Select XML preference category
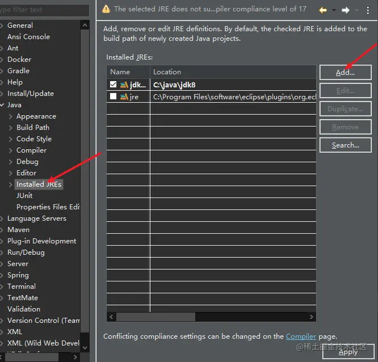 pyautogui.click(x=15, y=331)
